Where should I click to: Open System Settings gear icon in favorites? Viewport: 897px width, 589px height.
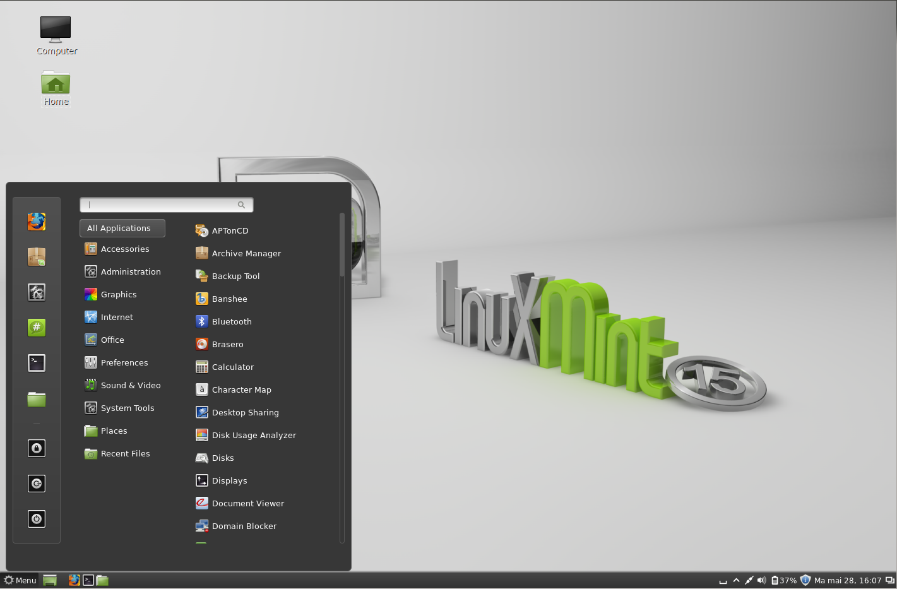pyautogui.click(x=37, y=292)
